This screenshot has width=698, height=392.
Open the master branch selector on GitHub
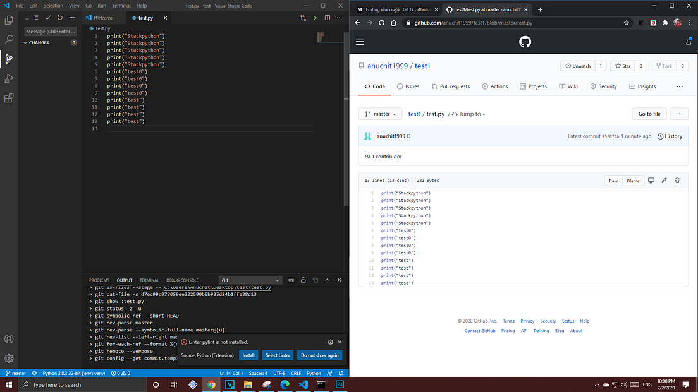coord(380,114)
